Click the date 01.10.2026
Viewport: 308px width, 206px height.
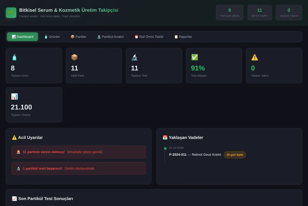[x=176, y=148]
